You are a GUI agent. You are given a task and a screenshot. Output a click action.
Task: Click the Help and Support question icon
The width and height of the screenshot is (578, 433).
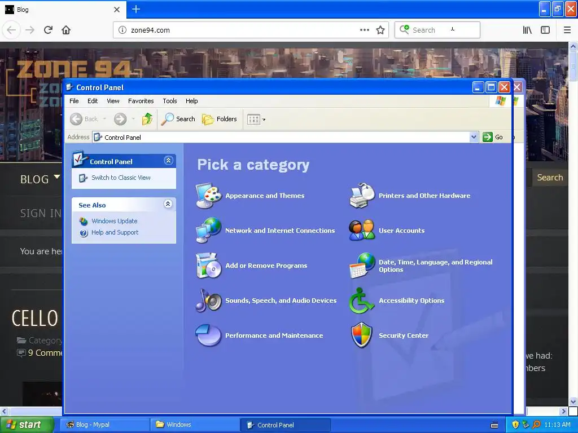84,233
